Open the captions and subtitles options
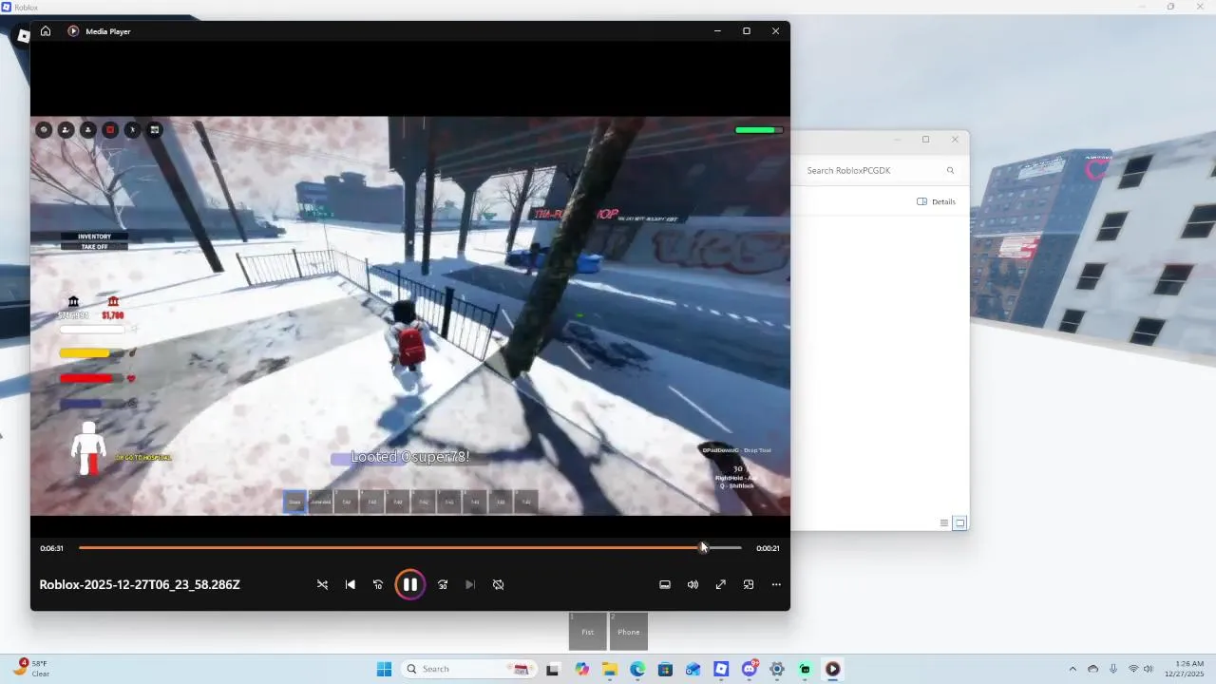This screenshot has width=1216, height=684. (665, 584)
